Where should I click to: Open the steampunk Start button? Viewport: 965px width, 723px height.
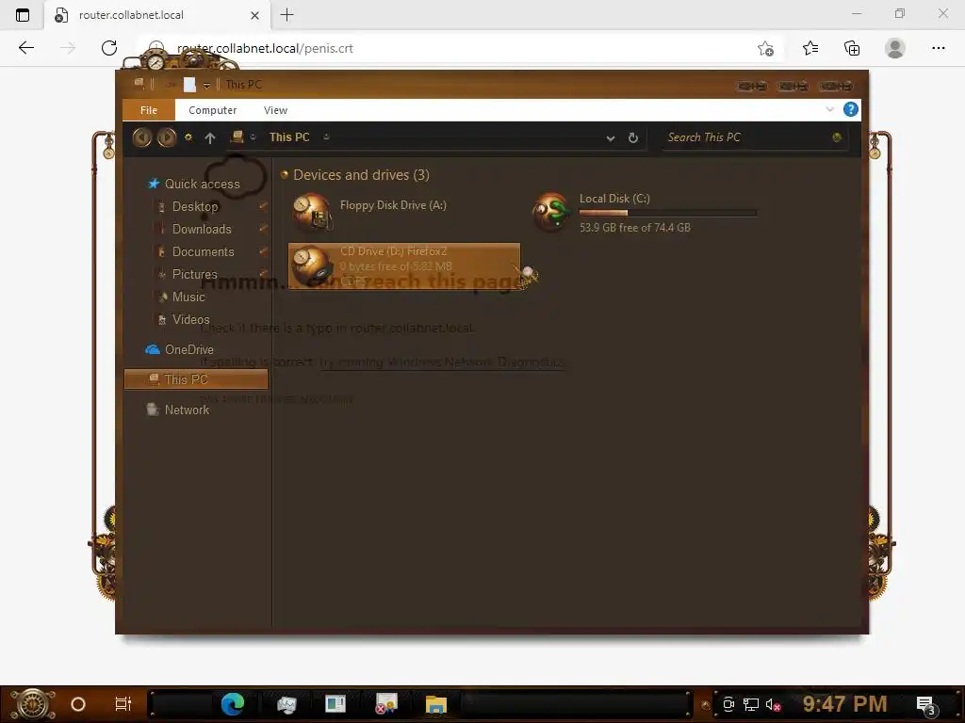33,704
